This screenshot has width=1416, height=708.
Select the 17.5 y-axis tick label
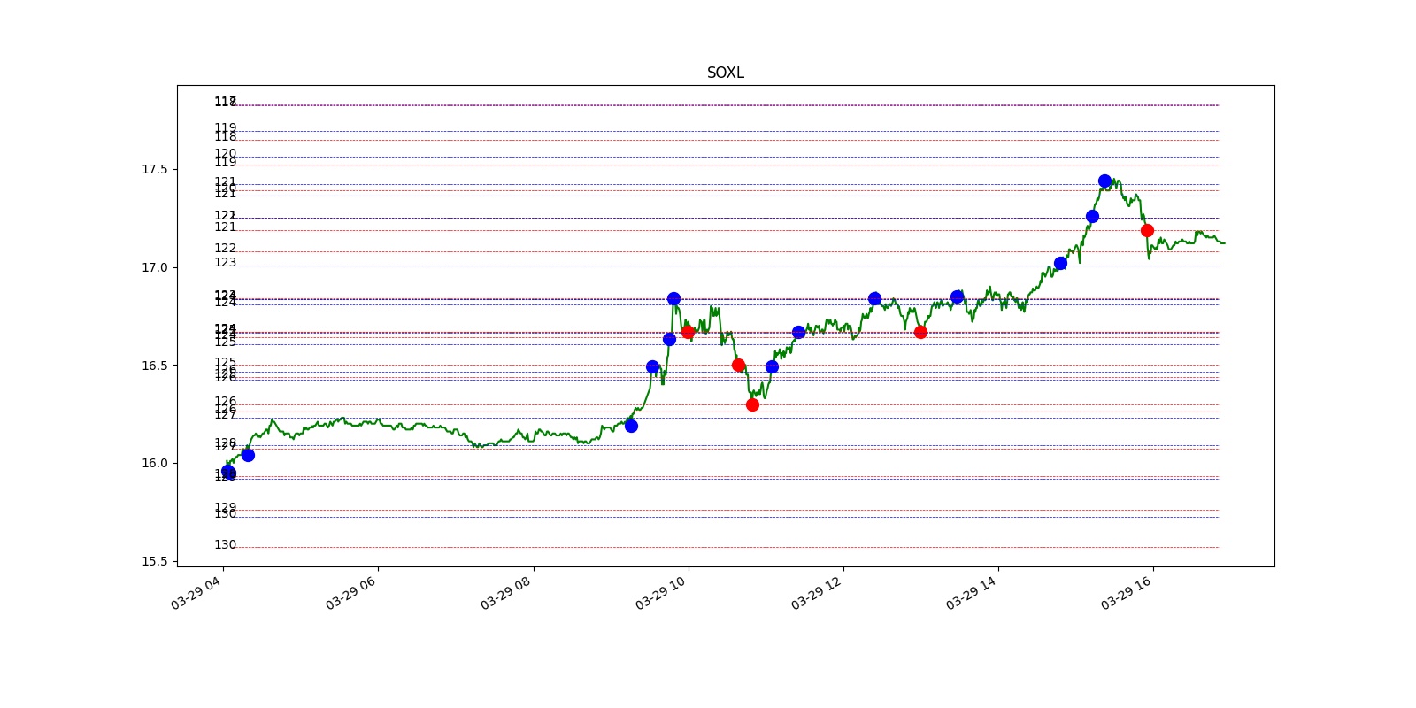click(154, 169)
